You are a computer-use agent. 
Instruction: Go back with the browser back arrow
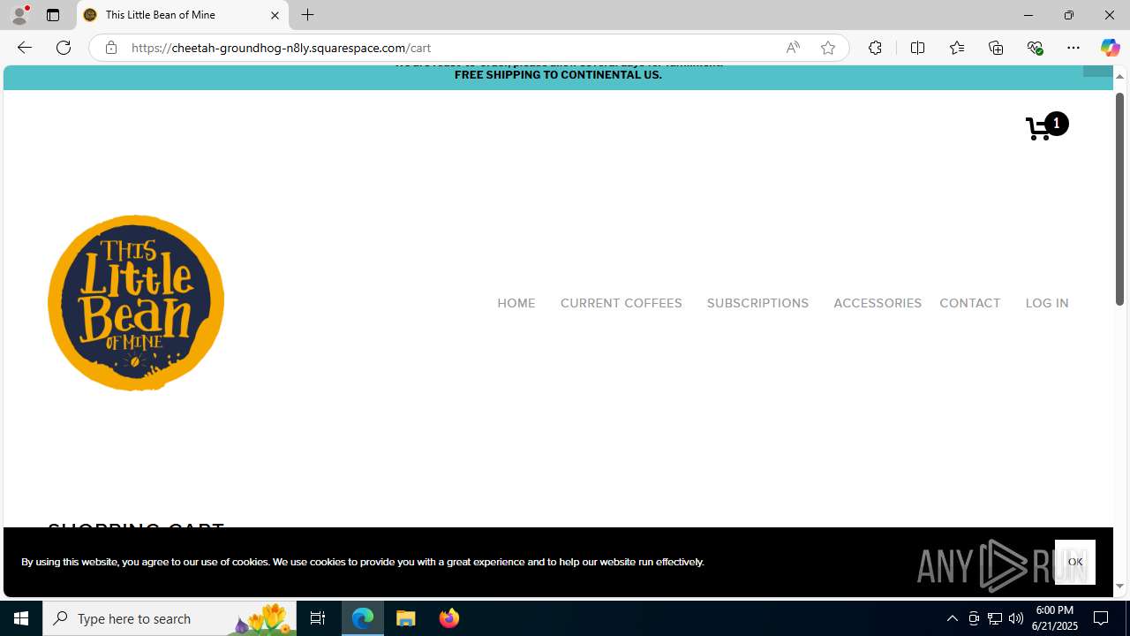24,48
